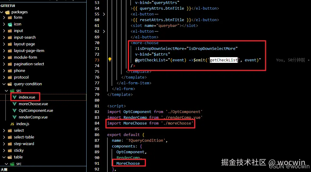Click './moreChoose' import path

point(177,123)
